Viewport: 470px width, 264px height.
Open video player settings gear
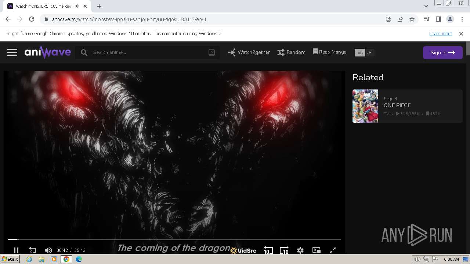[x=300, y=250]
